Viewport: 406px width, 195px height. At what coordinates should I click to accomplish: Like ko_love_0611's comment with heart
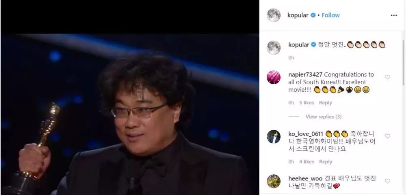click(387, 136)
